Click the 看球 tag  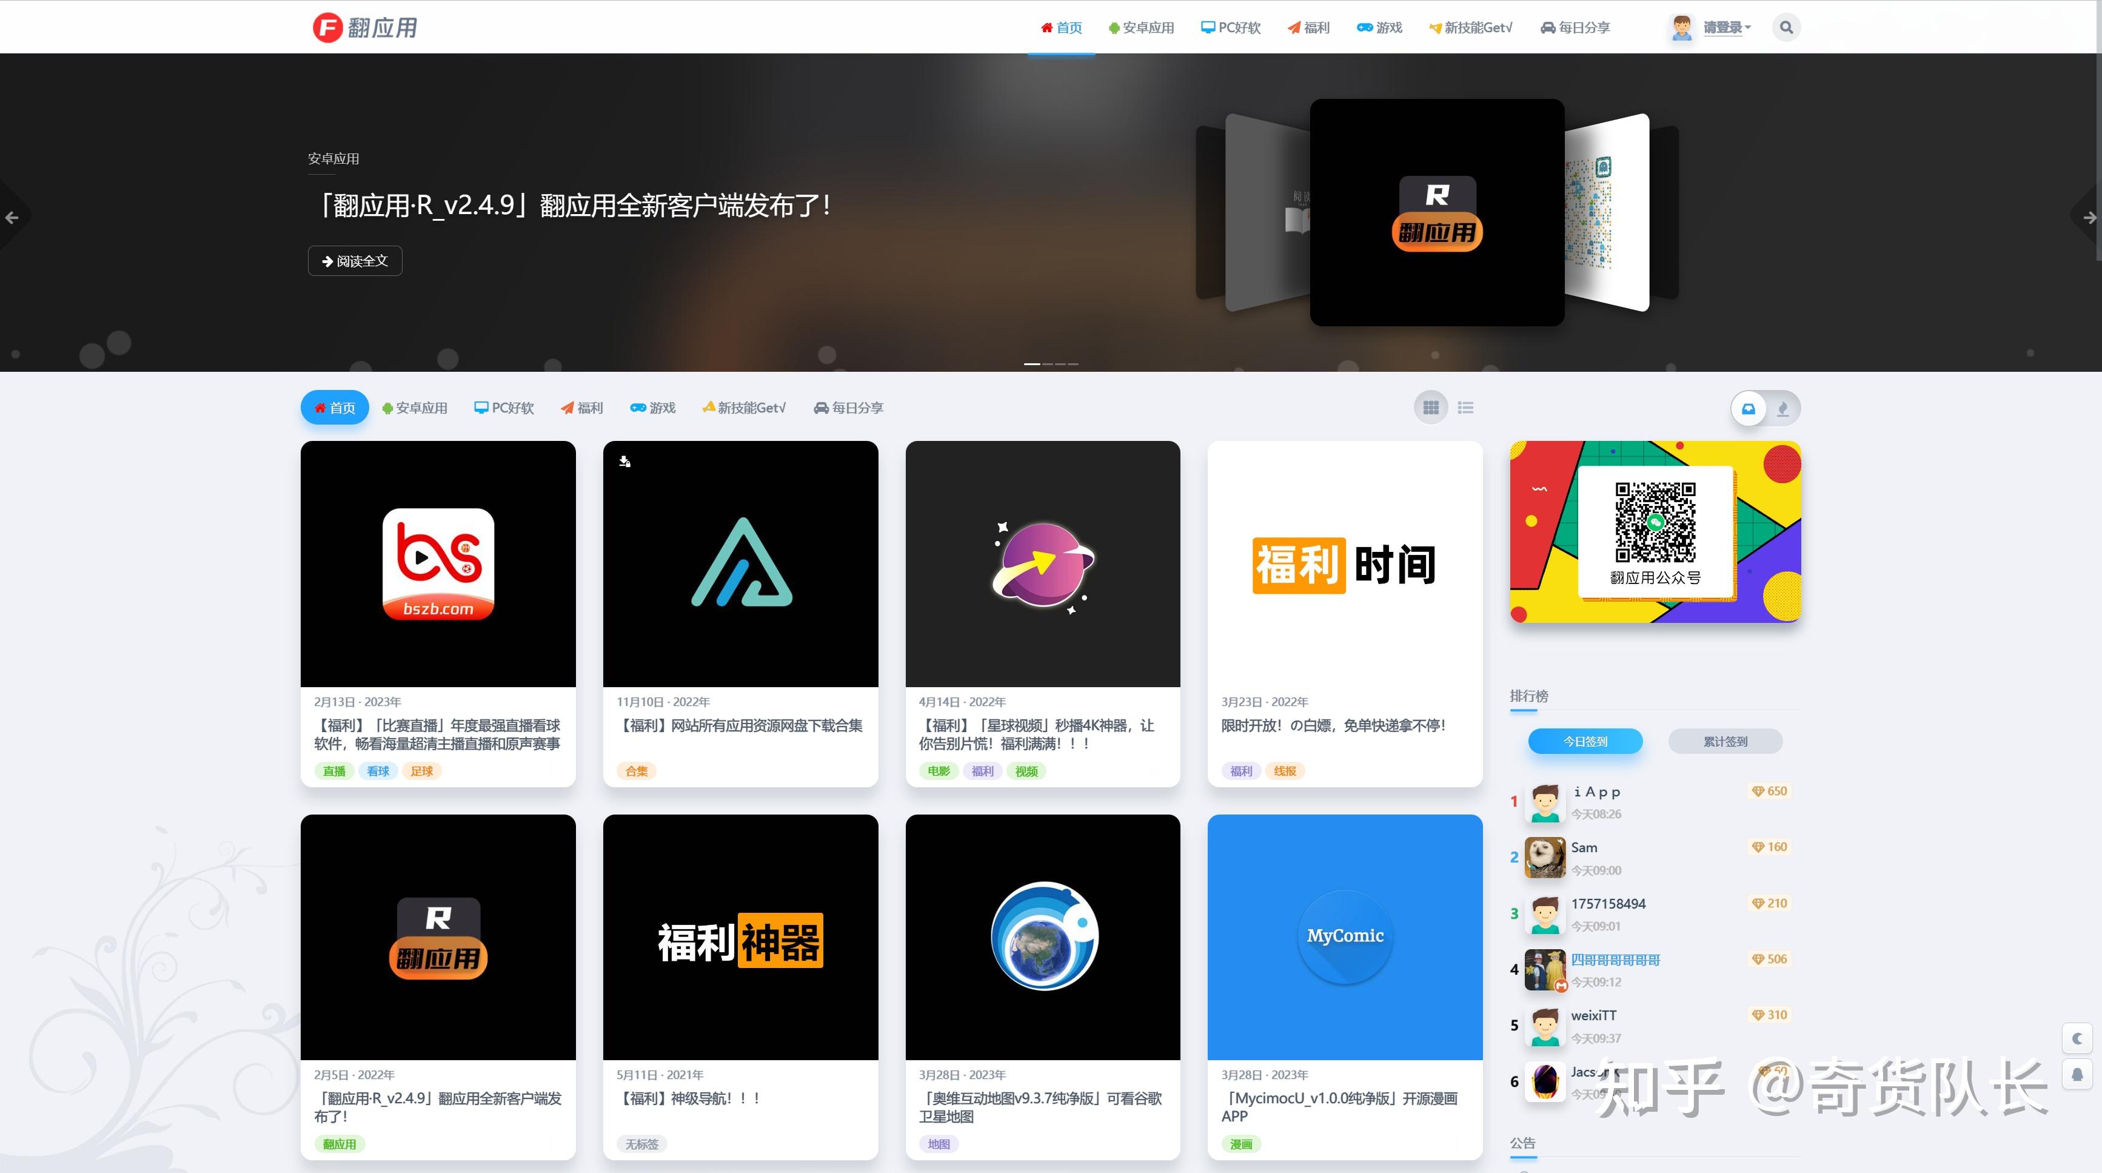coord(378,770)
